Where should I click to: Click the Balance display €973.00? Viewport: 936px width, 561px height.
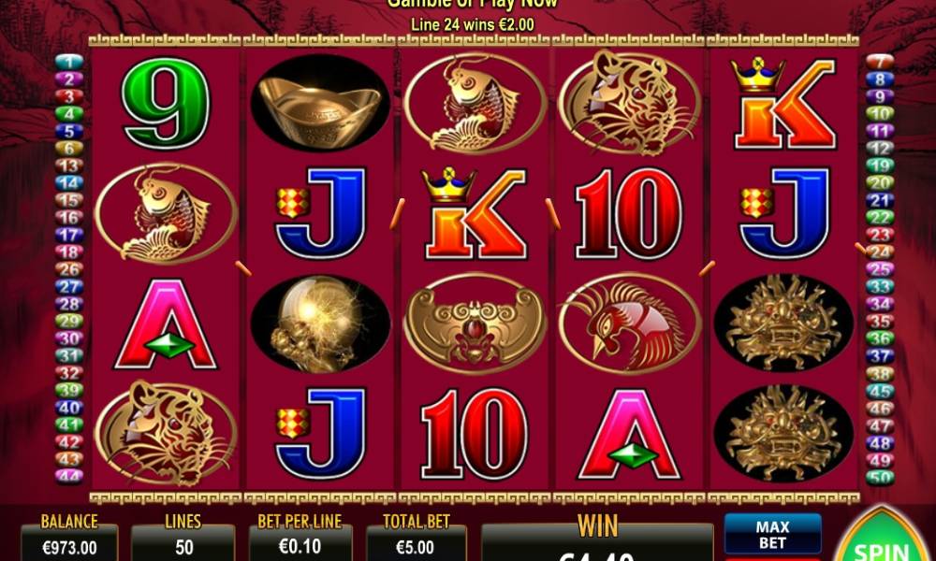(x=69, y=545)
